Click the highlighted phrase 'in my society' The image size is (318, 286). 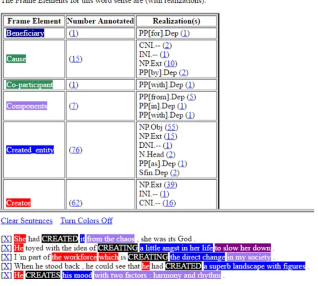[x=249, y=257]
